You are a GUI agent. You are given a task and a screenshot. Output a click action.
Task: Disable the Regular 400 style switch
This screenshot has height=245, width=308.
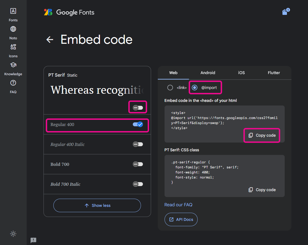pos(138,124)
